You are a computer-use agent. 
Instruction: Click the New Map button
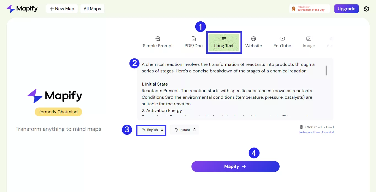(62, 9)
